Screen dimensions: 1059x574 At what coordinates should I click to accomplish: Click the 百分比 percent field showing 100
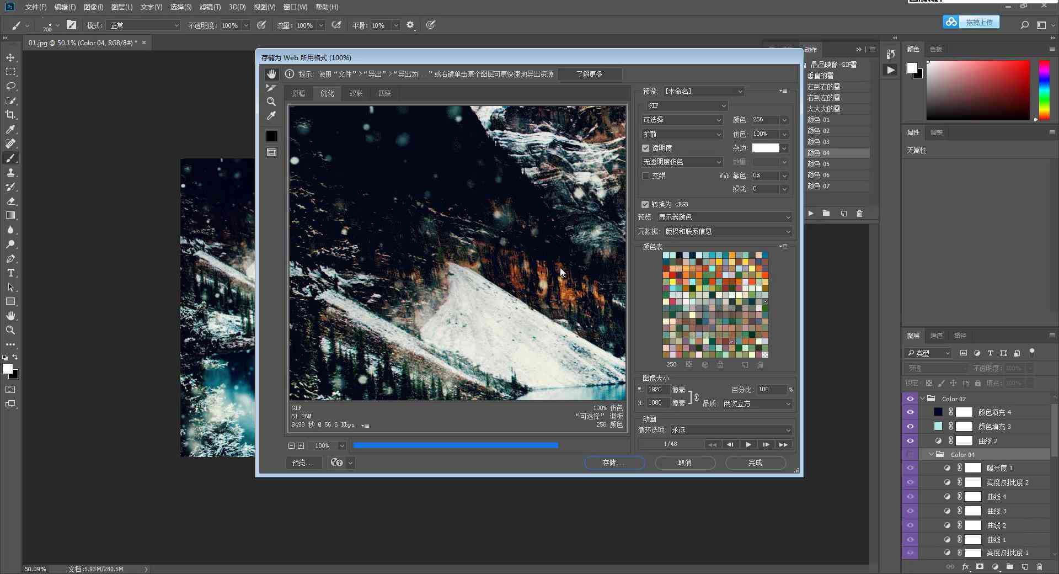(772, 390)
